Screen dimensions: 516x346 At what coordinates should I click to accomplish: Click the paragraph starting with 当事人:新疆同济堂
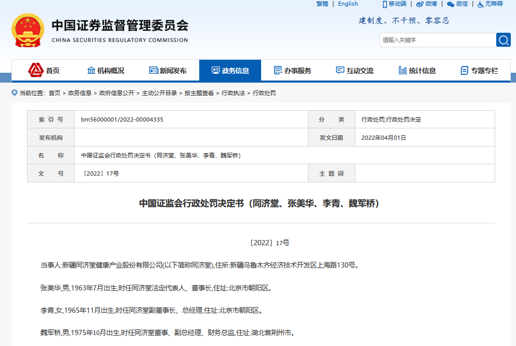click(x=200, y=265)
